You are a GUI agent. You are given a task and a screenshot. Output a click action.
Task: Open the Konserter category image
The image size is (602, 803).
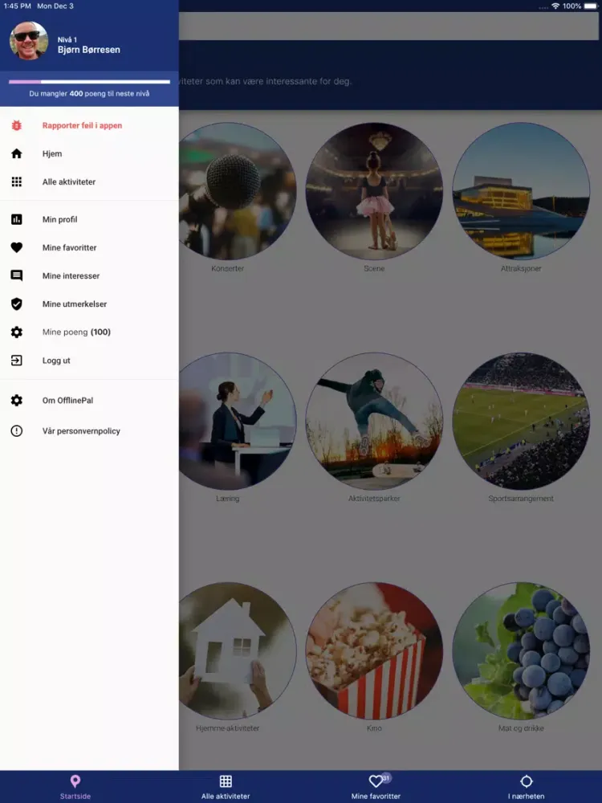237,191
